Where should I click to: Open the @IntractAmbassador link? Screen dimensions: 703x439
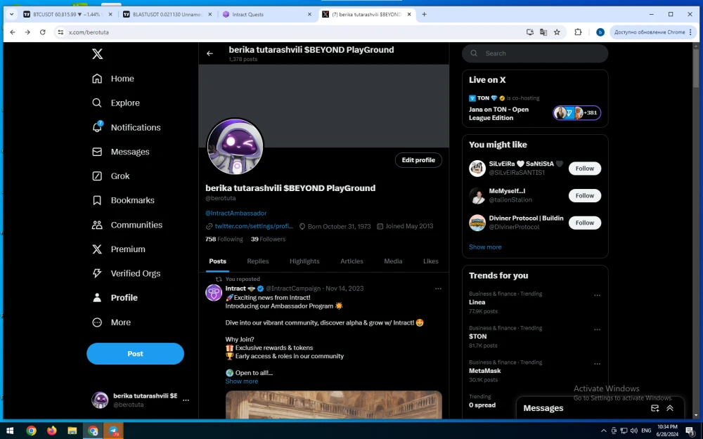pos(236,214)
